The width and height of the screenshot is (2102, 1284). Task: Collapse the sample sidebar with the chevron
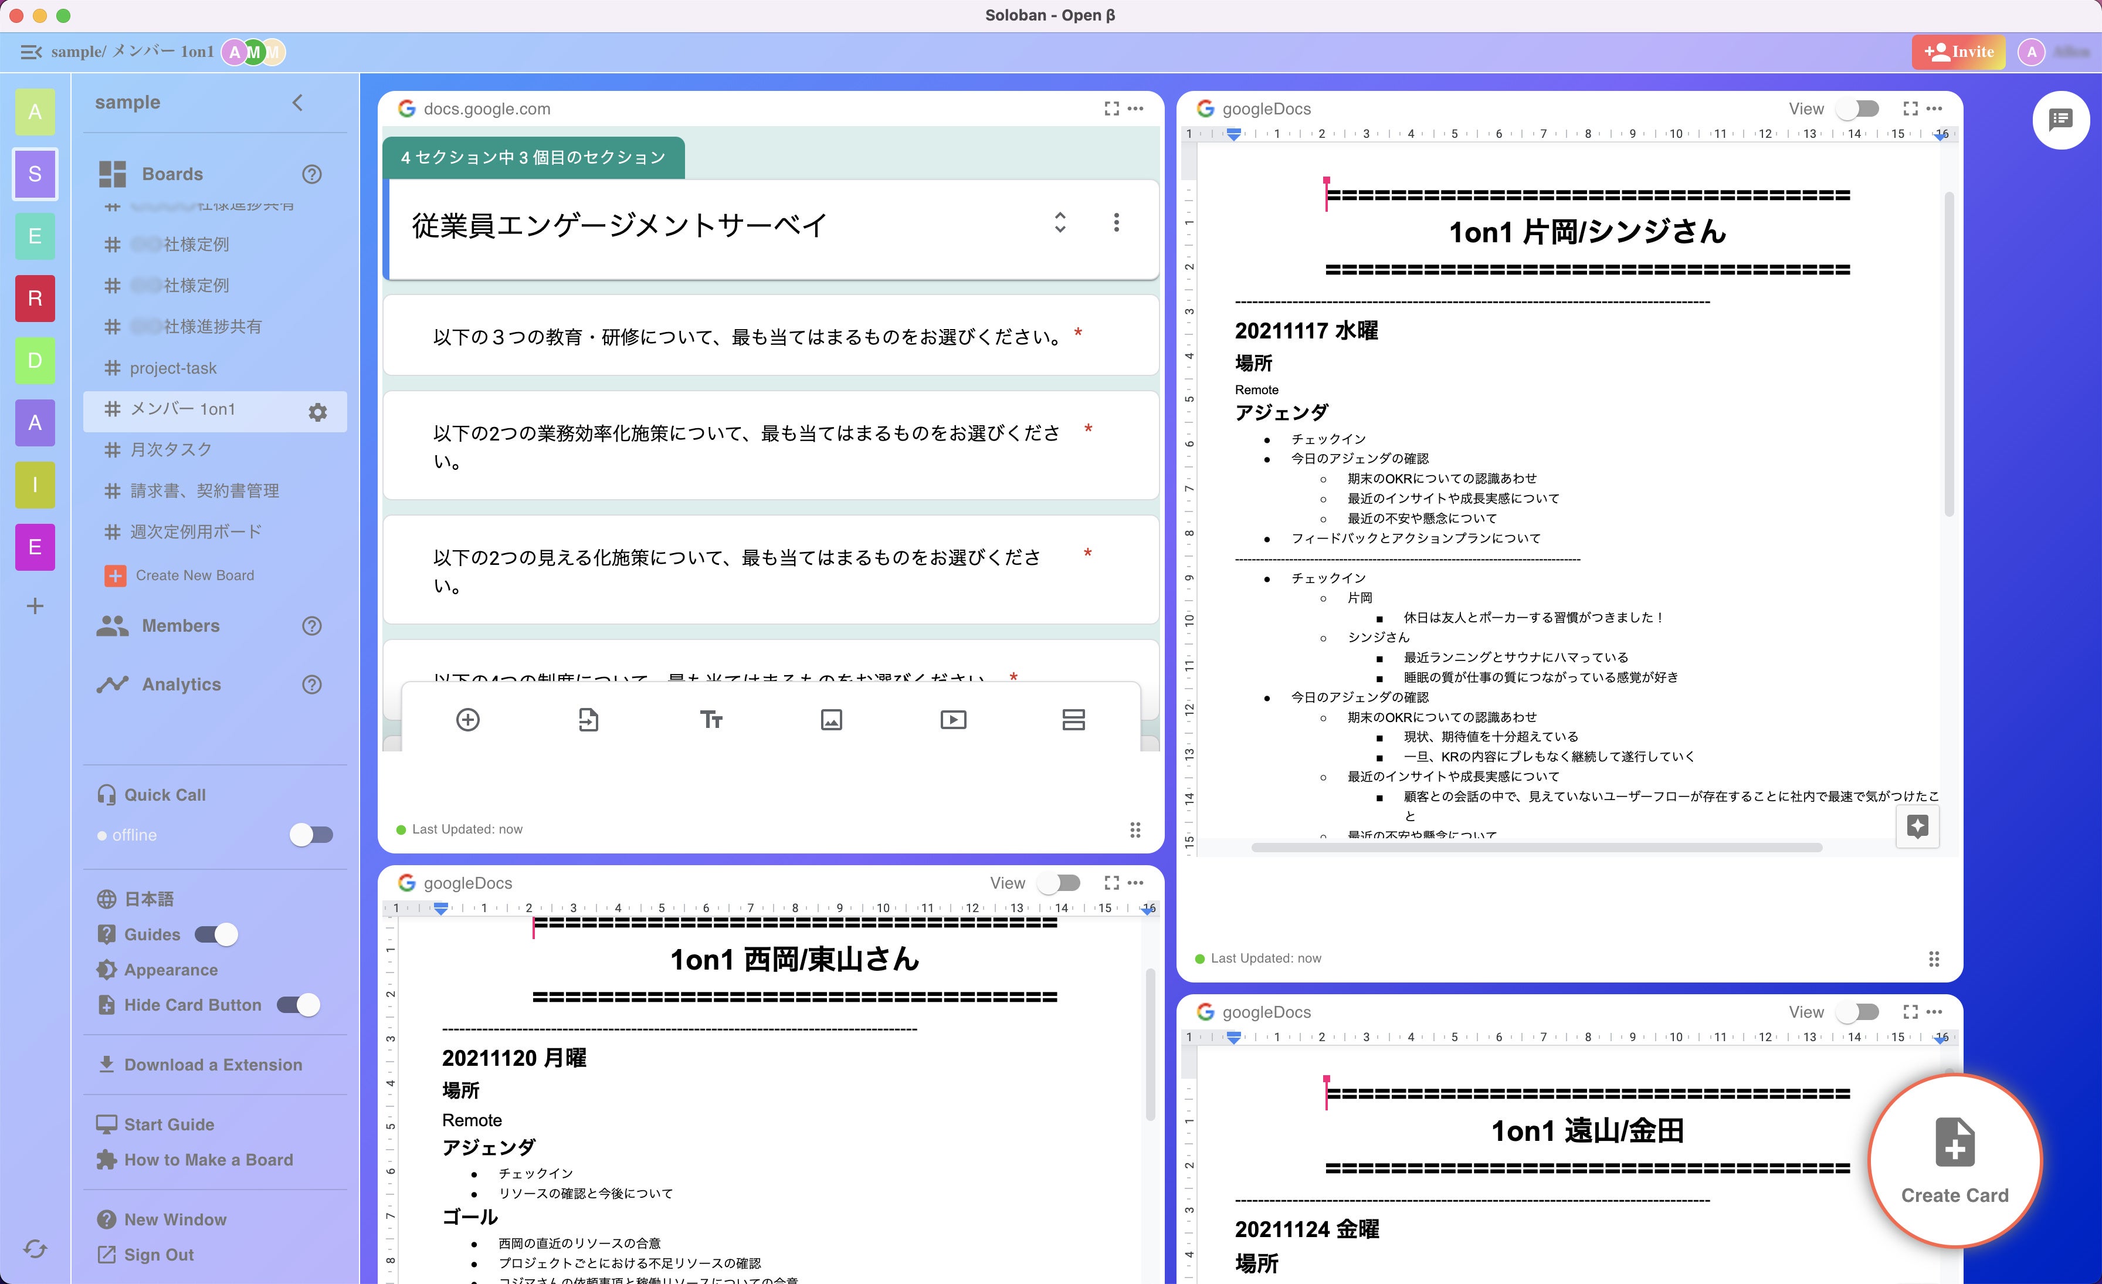[297, 101]
